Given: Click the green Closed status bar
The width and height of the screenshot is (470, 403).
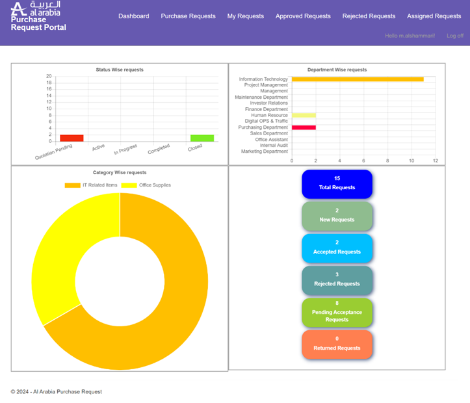Looking at the screenshot, I should [x=202, y=138].
